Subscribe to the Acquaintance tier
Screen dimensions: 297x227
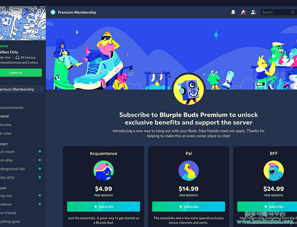(104, 206)
